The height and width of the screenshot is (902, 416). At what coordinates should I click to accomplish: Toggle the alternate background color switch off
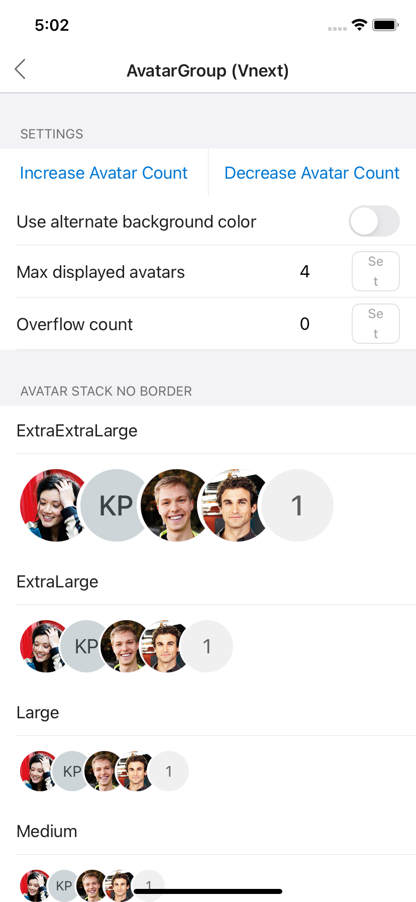pyautogui.click(x=375, y=221)
